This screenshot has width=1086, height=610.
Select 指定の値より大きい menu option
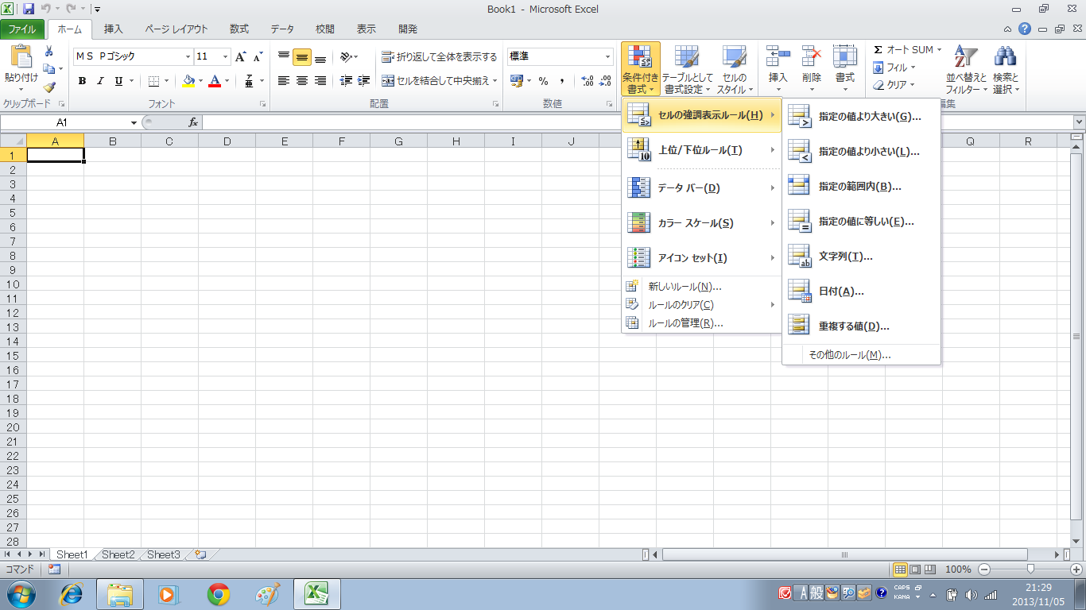click(x=869, y=117)
